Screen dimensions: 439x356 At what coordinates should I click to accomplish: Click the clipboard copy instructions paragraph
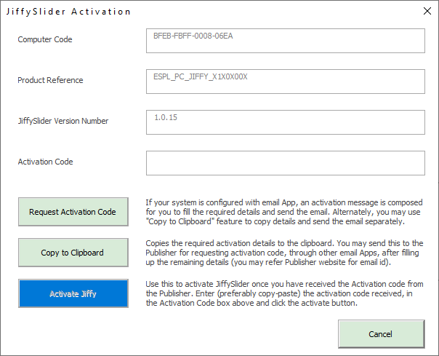[284, 252]
